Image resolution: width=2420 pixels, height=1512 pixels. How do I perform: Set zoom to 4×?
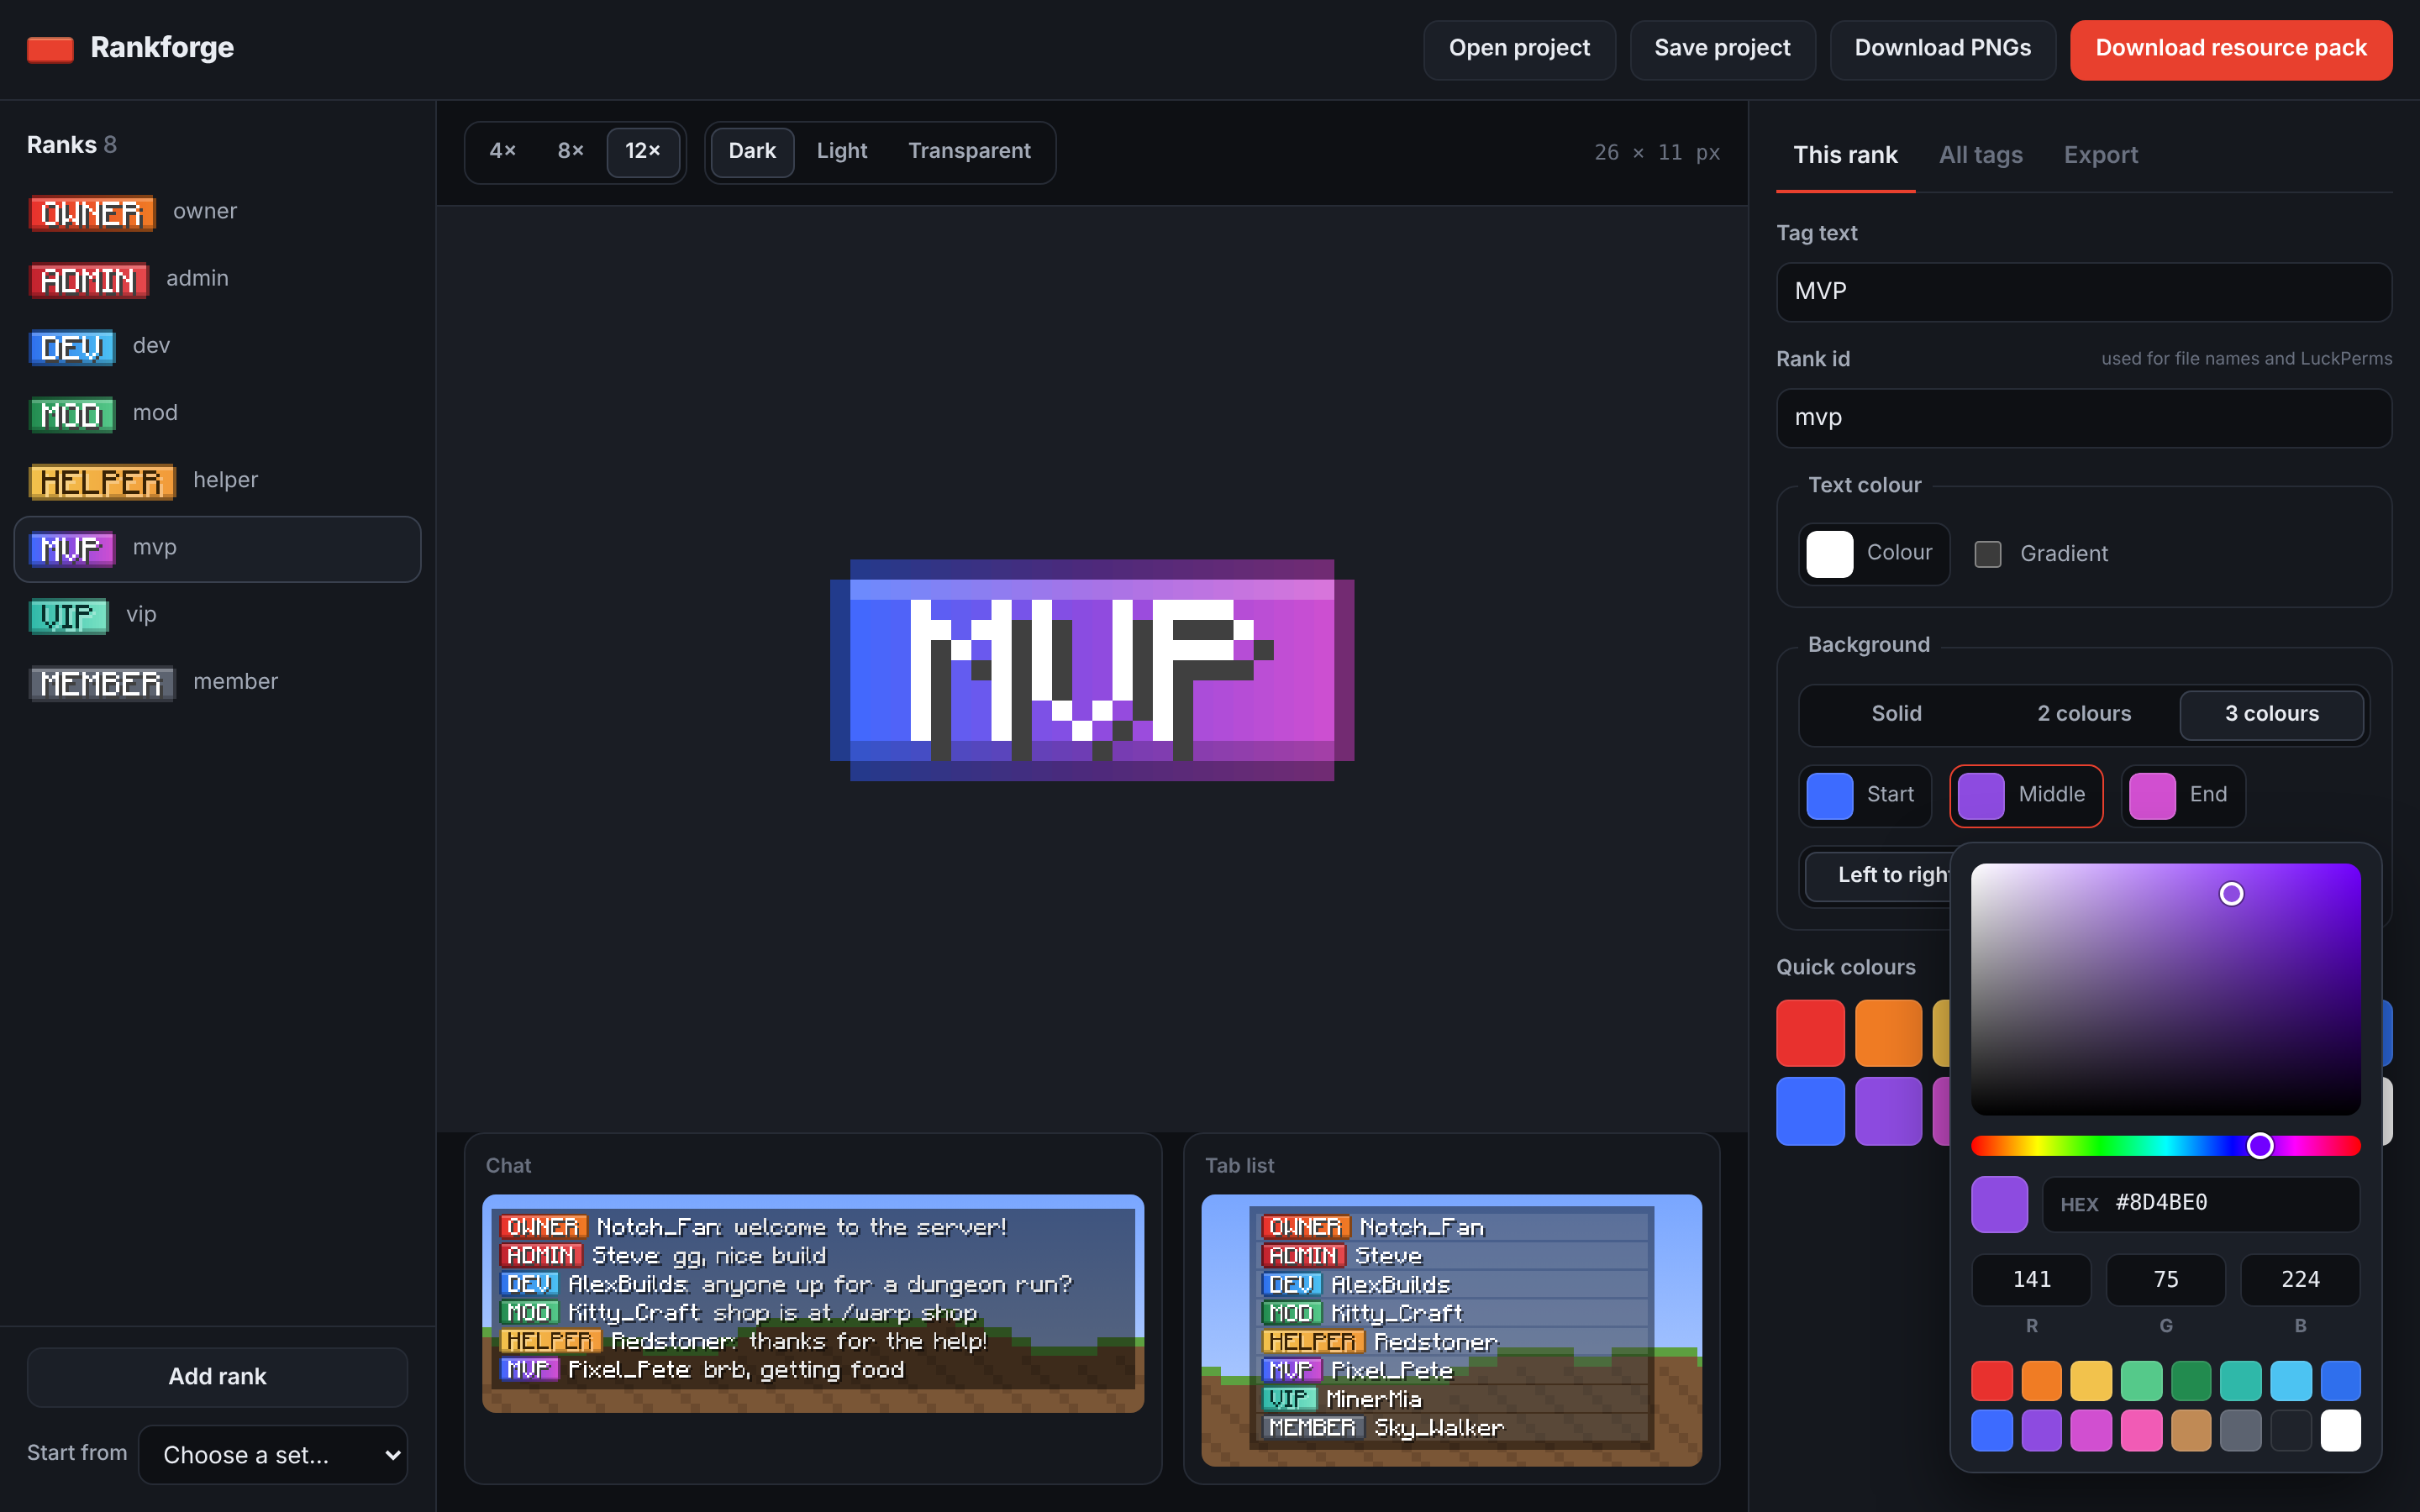pyautogui.click(x=502, y=151)
